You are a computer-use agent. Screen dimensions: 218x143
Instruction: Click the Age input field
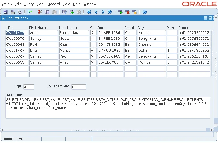click(x=29, y=87)
